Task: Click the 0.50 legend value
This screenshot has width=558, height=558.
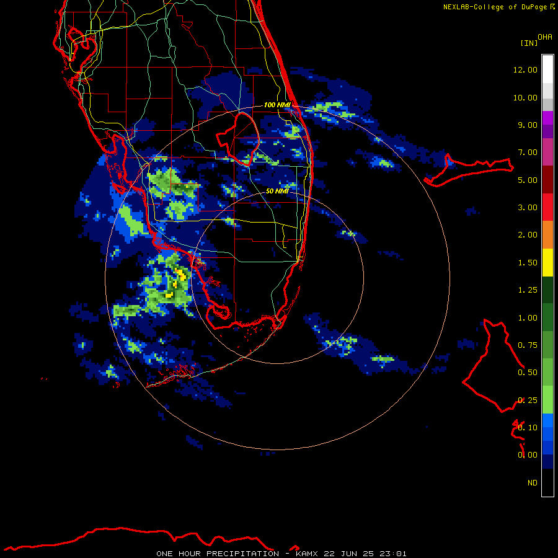Action: pos(528,373)
